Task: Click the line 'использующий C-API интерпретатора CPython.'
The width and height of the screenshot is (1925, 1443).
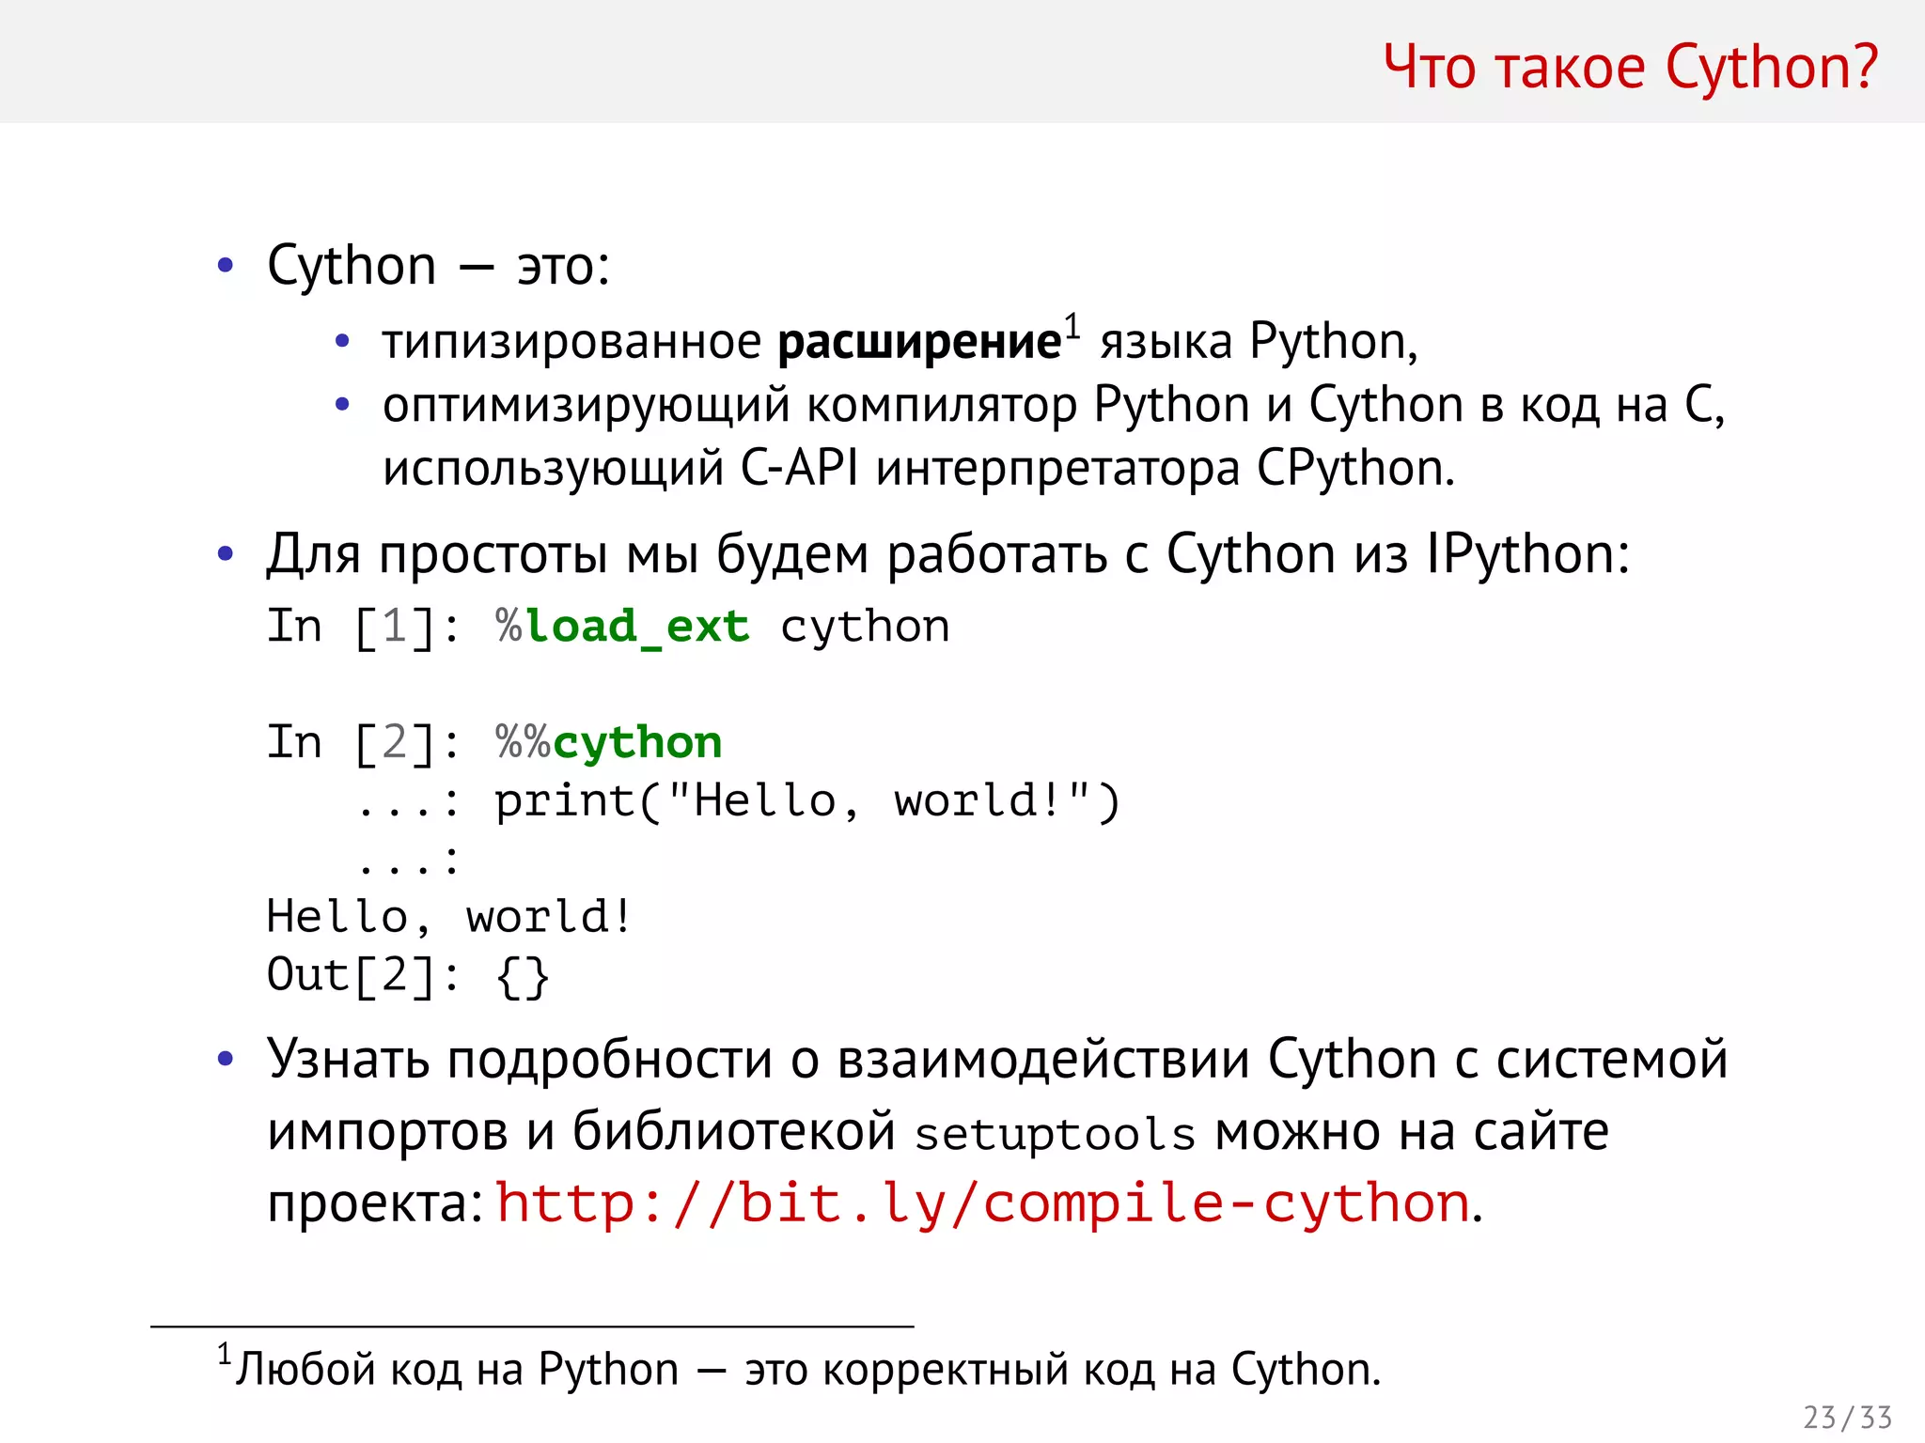Action: pyautogui.click(x=918, y=469)
